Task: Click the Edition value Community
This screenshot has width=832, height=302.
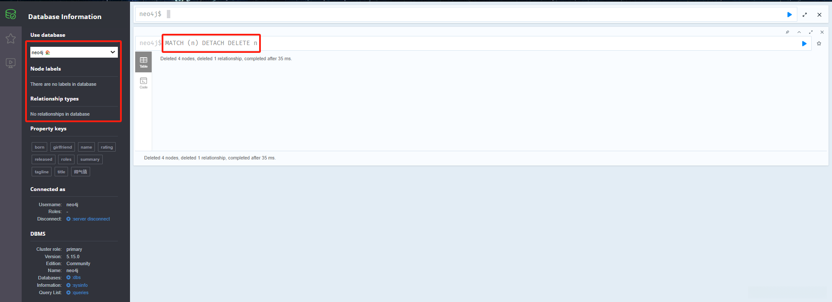Action: click(78, 263)
